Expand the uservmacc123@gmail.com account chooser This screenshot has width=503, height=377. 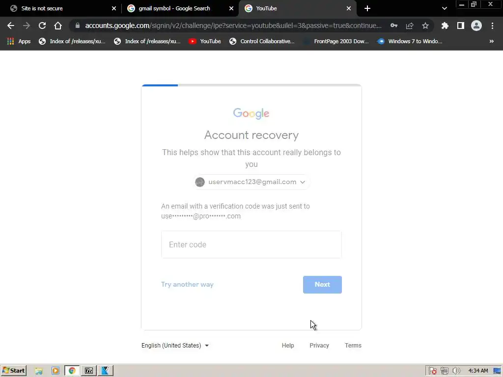[x=251, y=182]
